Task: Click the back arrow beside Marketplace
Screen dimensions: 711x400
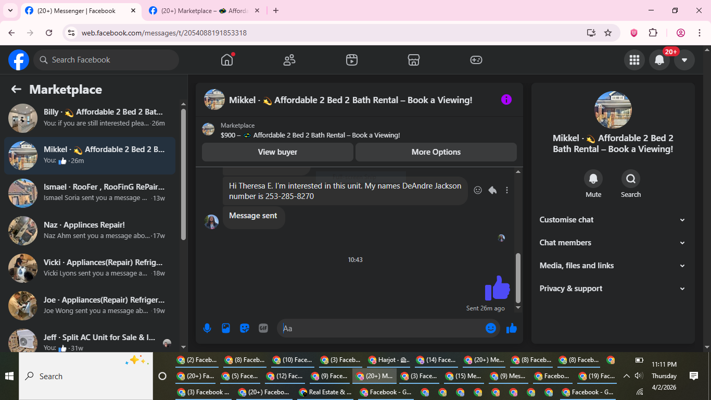Action: pyautogui.click(x=16, y=89)
